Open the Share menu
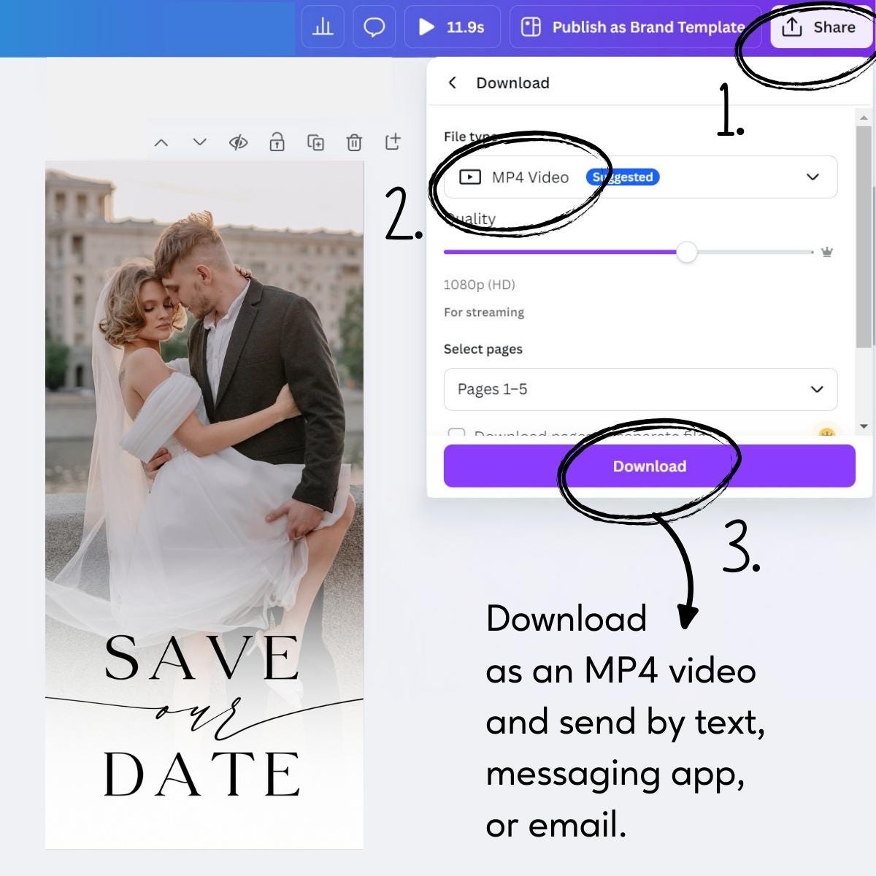The width and height of the screenshot is (876, 876). pyautogui.click(x=821, y=27)
